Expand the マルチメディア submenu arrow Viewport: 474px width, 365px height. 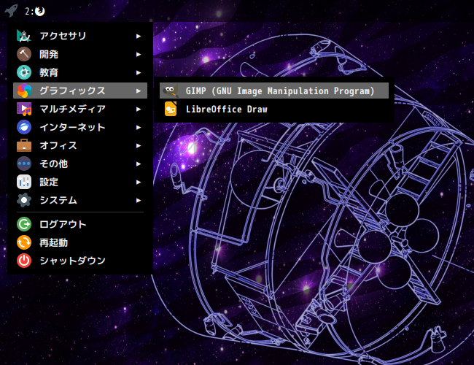click(139, 109)
